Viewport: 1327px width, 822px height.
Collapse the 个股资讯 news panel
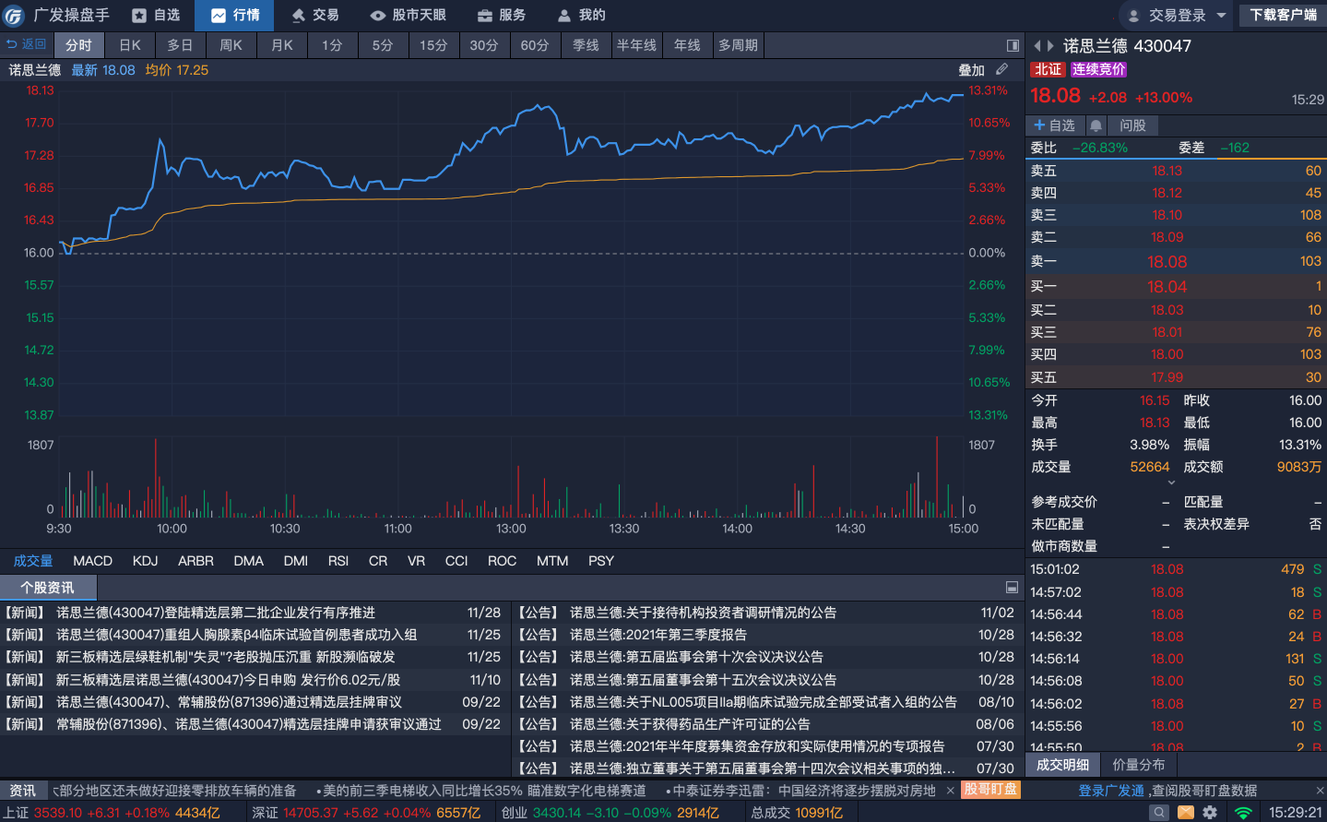click(x=1012, y=588)
